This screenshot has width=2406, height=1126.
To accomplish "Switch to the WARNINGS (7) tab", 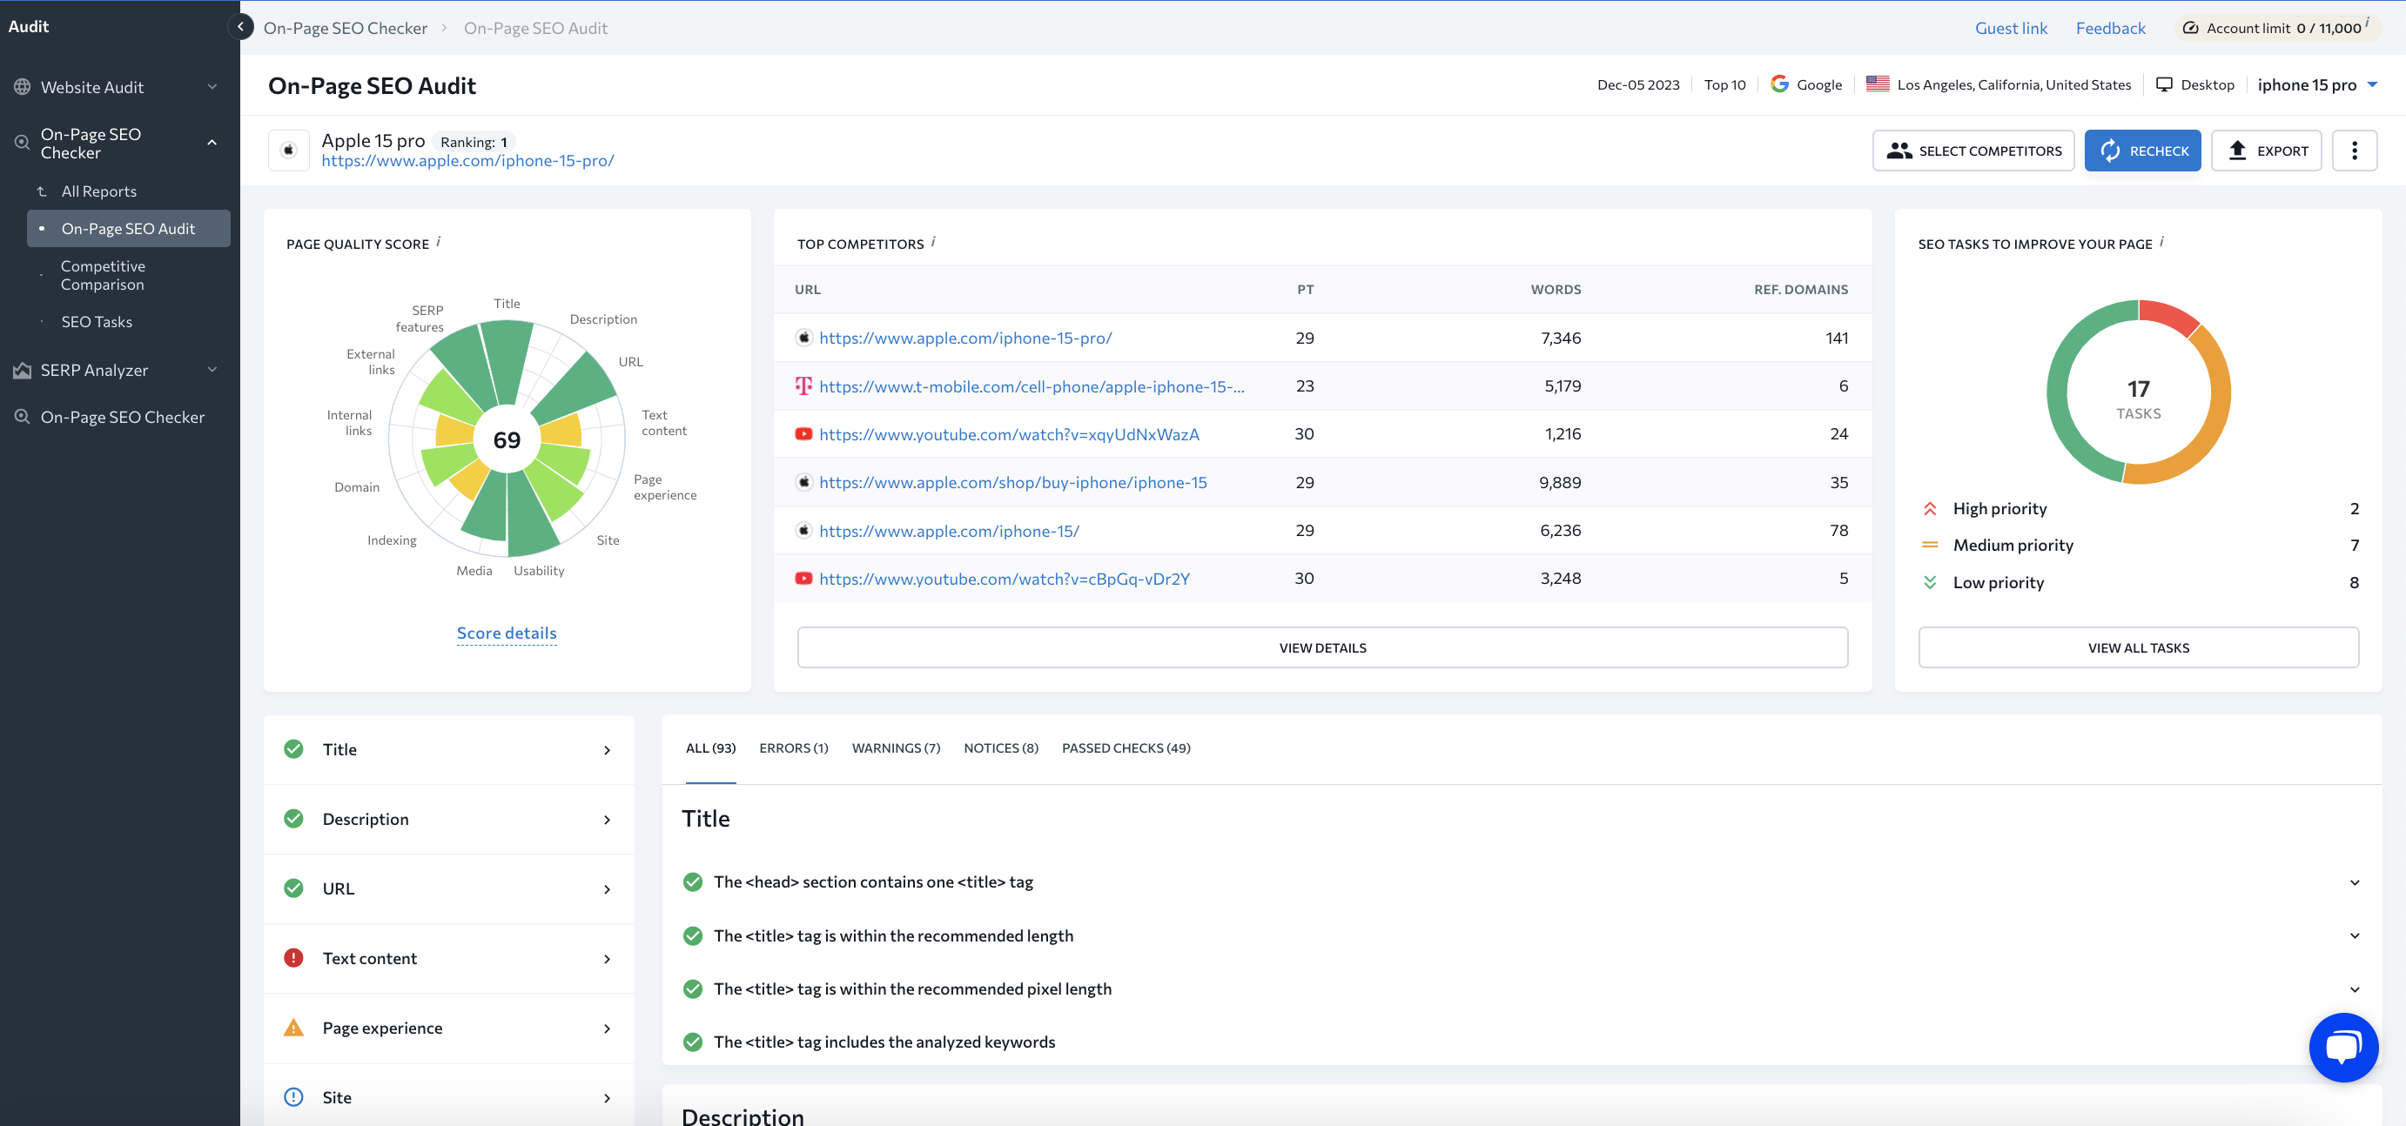I will [895, 747].
